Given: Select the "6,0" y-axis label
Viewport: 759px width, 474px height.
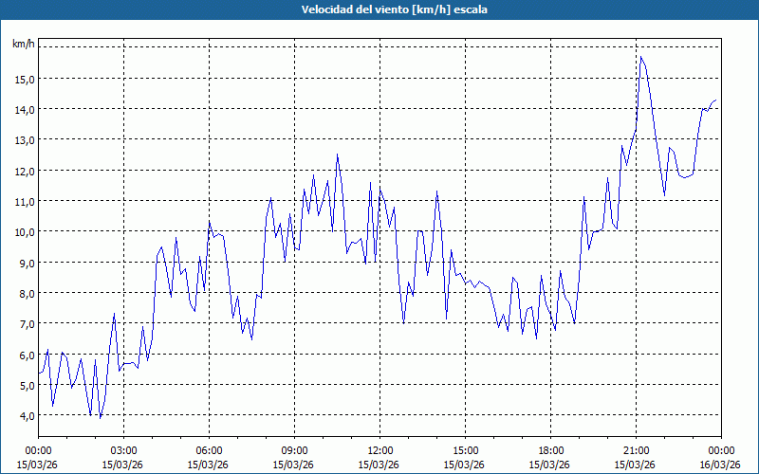Looking at the screenshot, I should [x=27, y=355].
